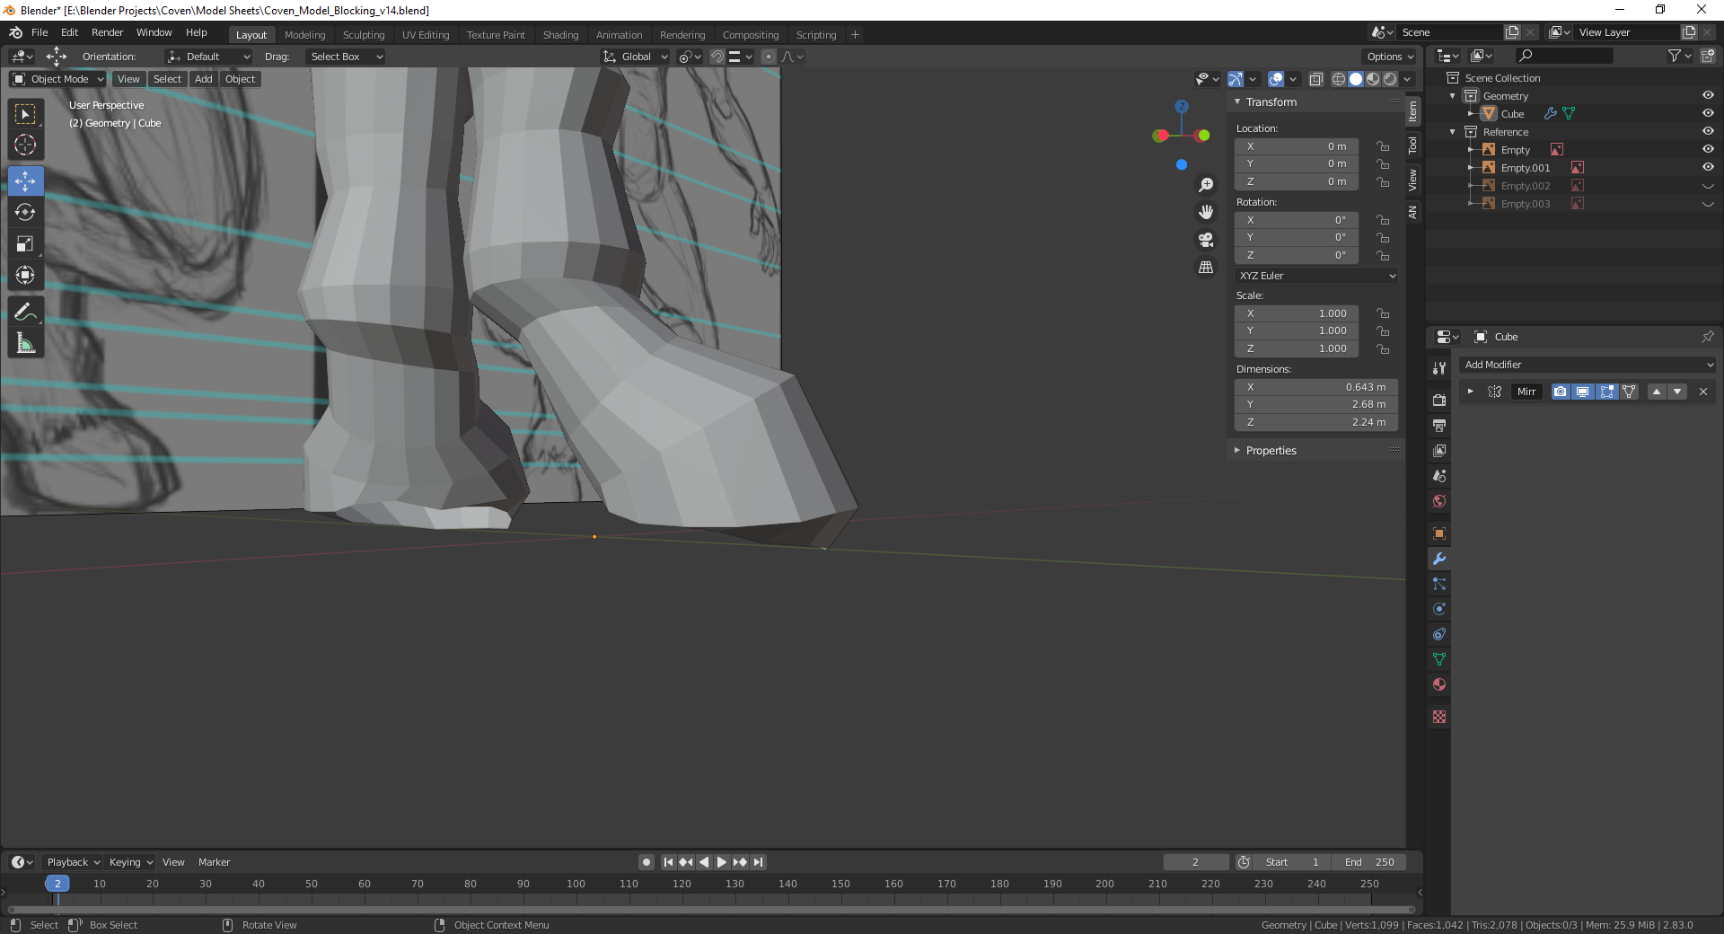Viewport: 1724px width, 934px height.
Task: Hide the Geometry collection with eye icon
Action: (x=1708, y=95)
